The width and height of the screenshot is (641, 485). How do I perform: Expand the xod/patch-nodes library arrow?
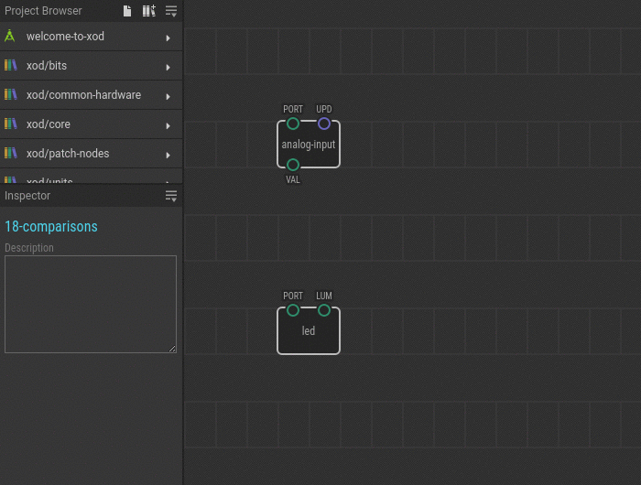[x=168, y=155]
